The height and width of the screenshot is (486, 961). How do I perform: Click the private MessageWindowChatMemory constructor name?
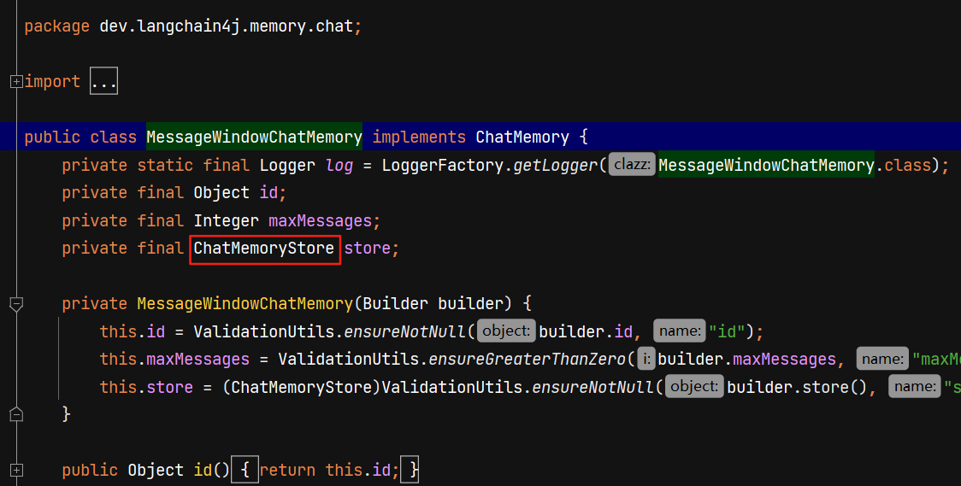245,303
